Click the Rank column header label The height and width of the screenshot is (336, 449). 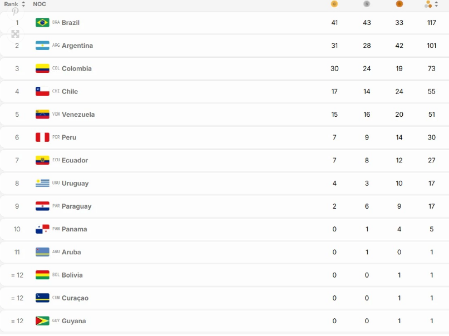11,4
